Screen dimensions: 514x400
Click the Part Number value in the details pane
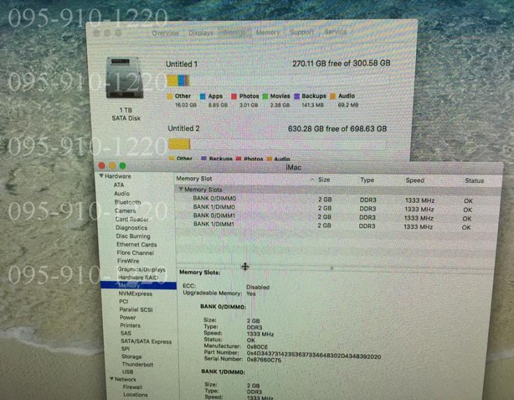tap(314, 356)
